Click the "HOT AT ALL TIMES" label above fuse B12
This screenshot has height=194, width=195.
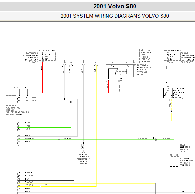[172, 51]
